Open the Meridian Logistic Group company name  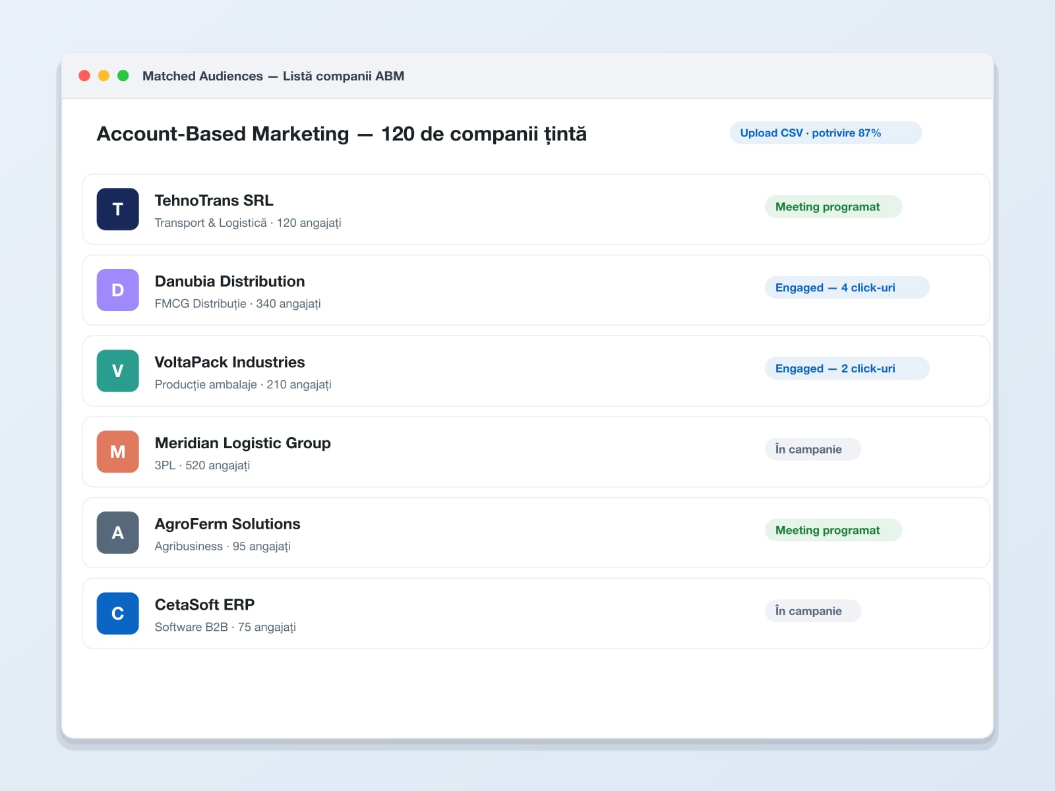coord(243,443)
